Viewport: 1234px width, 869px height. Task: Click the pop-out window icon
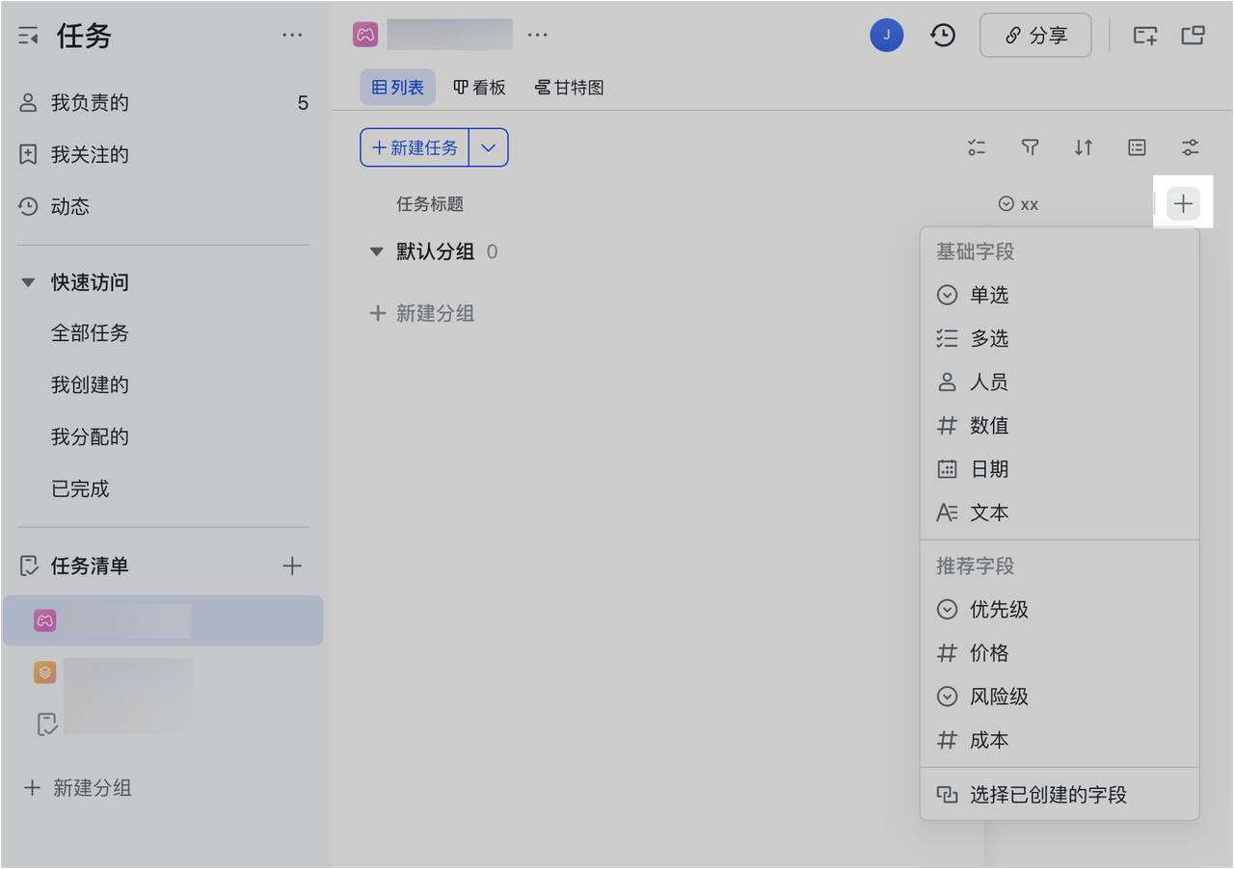click(x=1194, y=36)
